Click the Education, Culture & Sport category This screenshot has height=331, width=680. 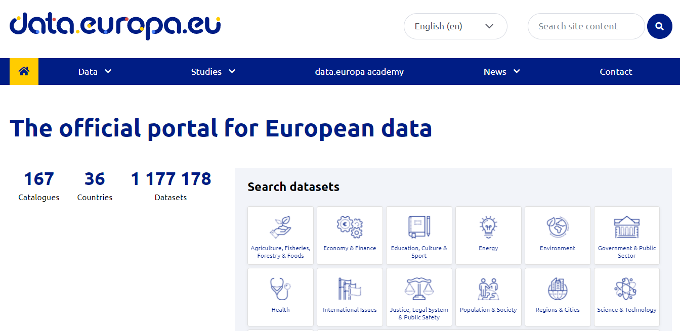419,235
